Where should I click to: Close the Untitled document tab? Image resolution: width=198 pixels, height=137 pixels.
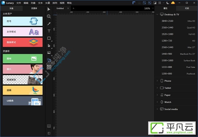click(68, 8)
